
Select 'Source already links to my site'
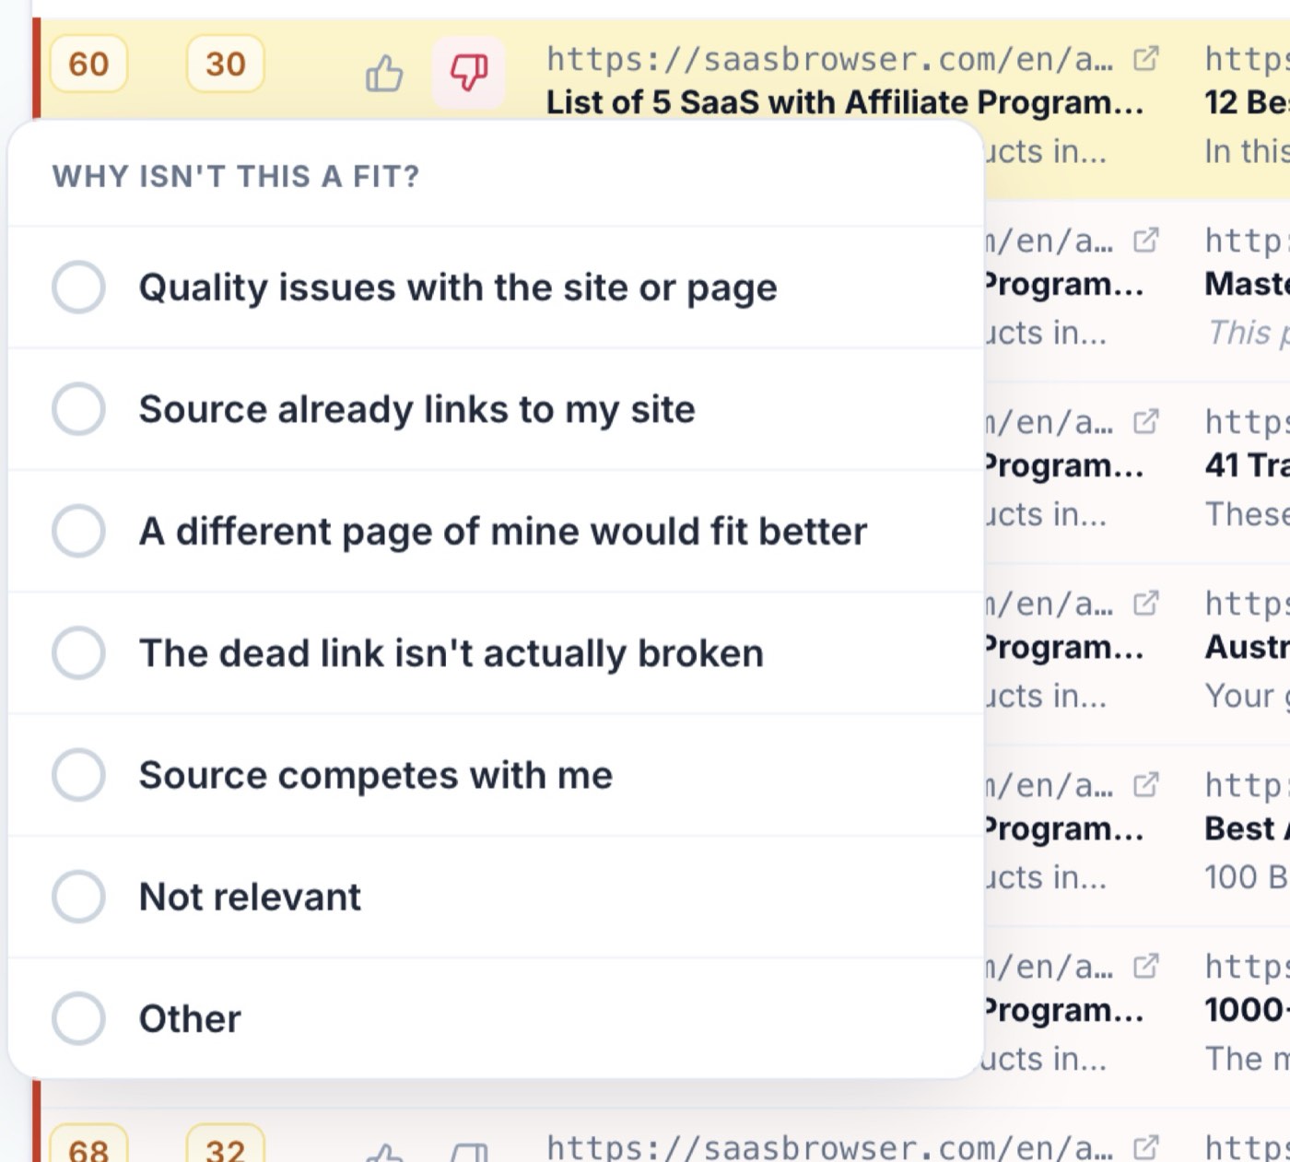click(497, 409)
